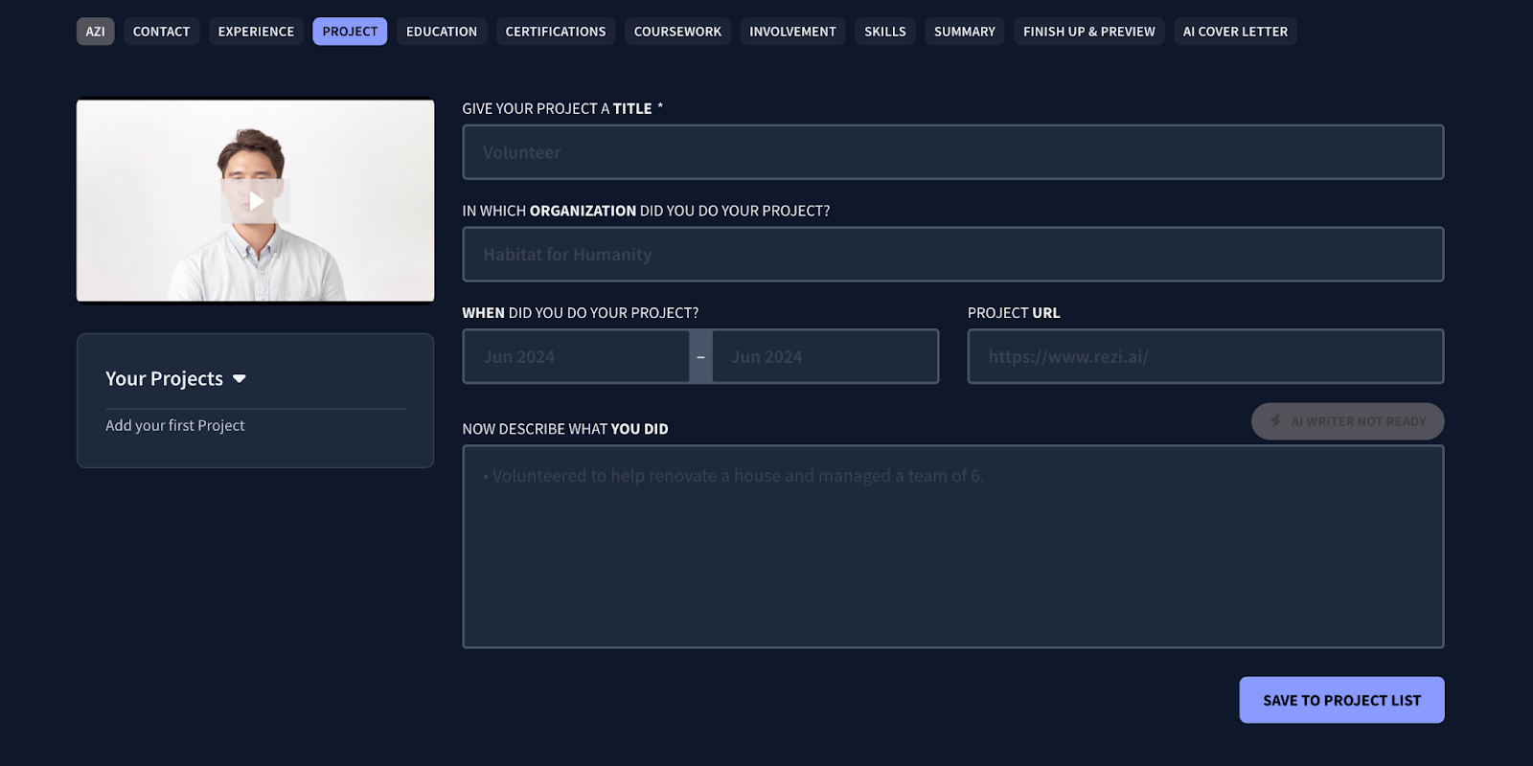Switch to the Summary tab
The image size is (1533, 766).
point(965,32)
